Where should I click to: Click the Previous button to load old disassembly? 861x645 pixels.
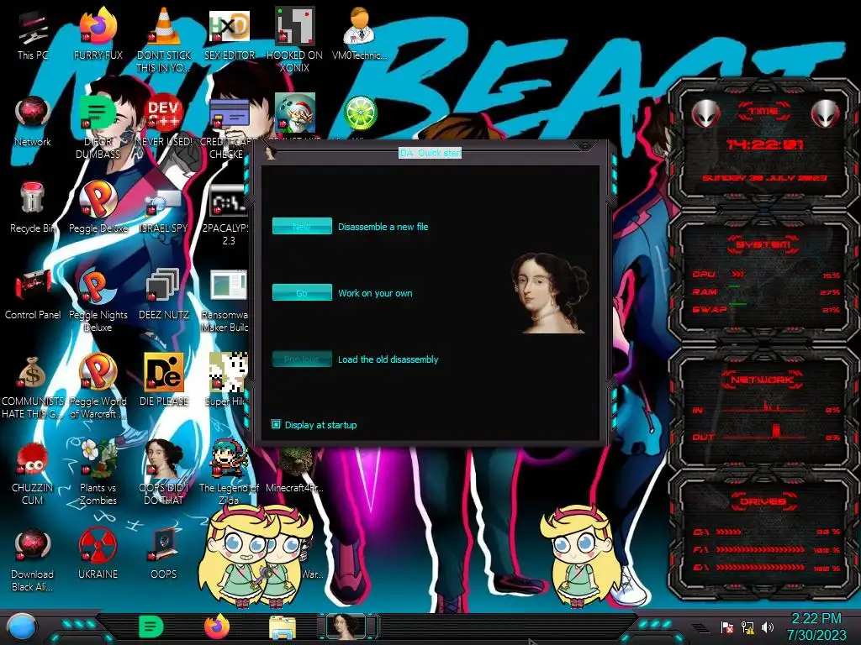302,359
